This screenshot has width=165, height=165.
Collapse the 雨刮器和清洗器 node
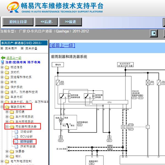pyautogui.click(x=7, y=127)
